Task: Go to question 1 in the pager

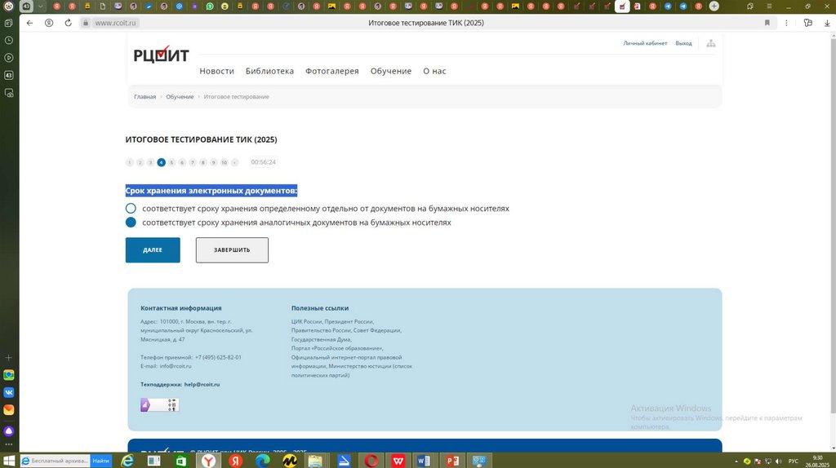Action: point(130,162)
